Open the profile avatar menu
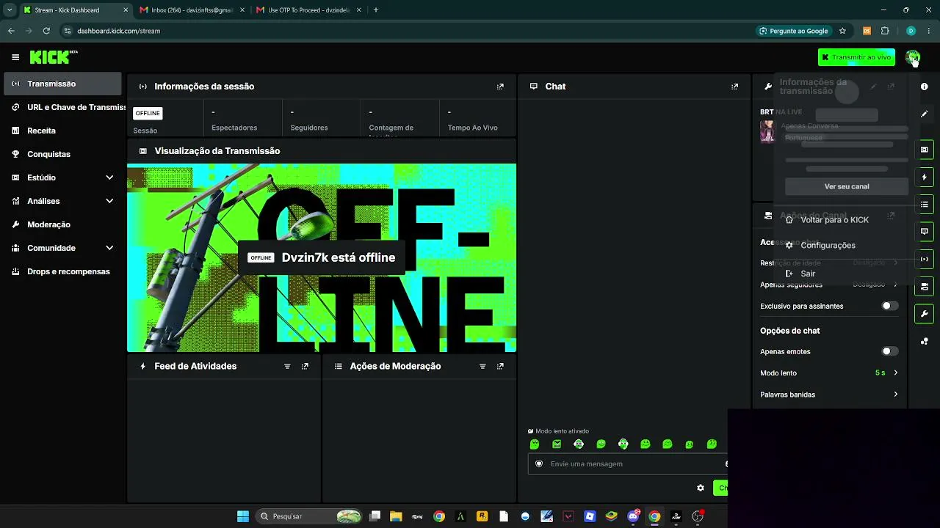 (x=912, y=57)
